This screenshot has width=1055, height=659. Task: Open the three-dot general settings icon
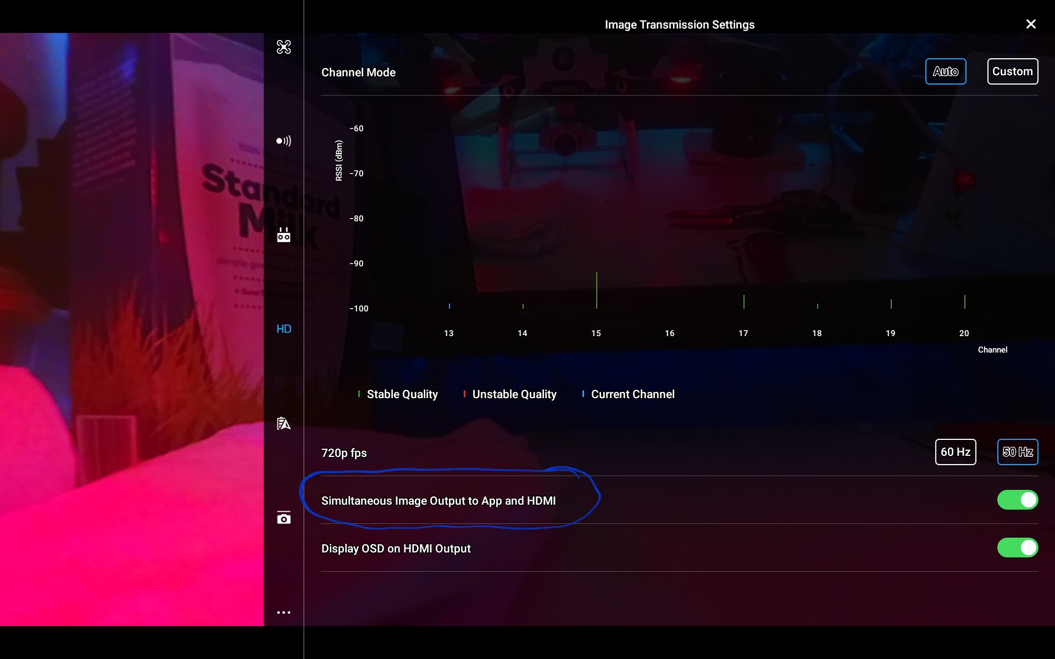[284, 612]
